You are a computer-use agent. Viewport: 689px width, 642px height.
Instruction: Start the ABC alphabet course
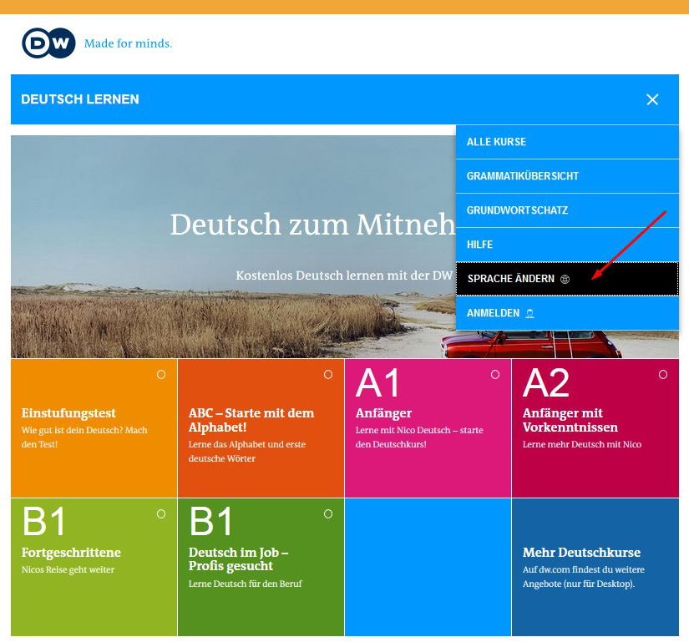click(251, 420)
